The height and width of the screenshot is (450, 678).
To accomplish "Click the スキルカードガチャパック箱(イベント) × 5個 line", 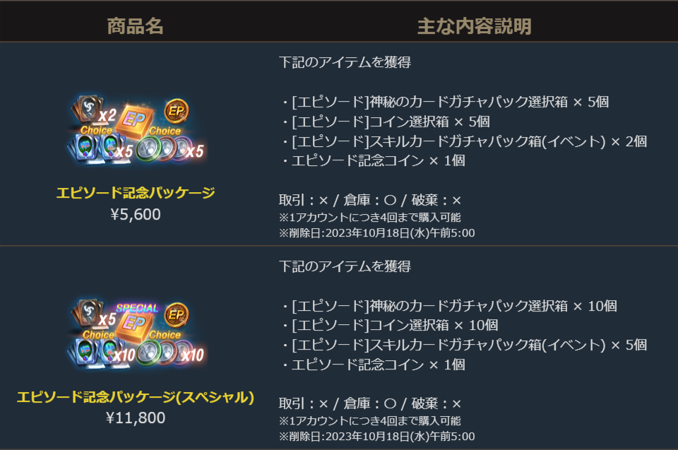I will click(464, 345).
